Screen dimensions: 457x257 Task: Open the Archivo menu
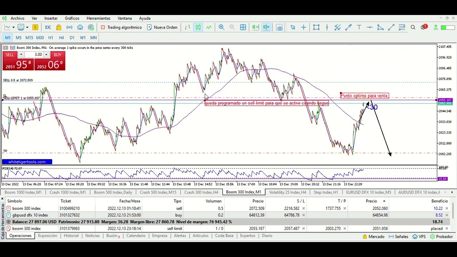(17, 18)
